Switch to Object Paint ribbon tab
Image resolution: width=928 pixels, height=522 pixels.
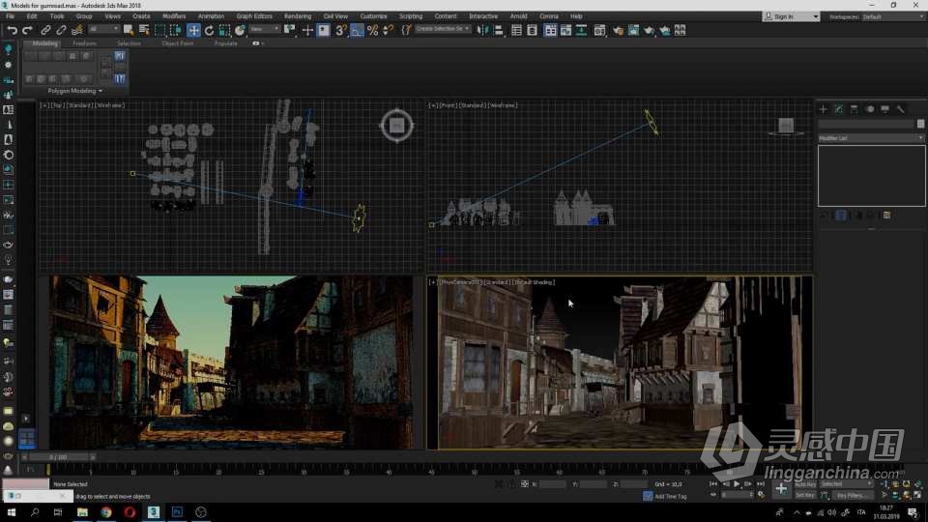pyautogui.click(x=177, y=43)
